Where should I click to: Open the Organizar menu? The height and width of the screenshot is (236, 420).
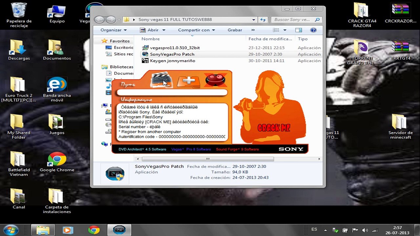tap(114, 30)
